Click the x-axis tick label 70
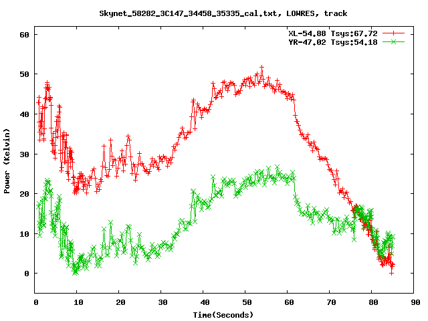The width and height of the screenshot is (428, 321). [331, 302]
